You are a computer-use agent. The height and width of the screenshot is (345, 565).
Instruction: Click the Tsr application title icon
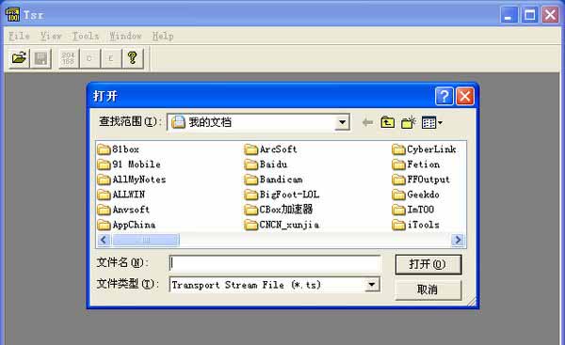pos(12,15)
